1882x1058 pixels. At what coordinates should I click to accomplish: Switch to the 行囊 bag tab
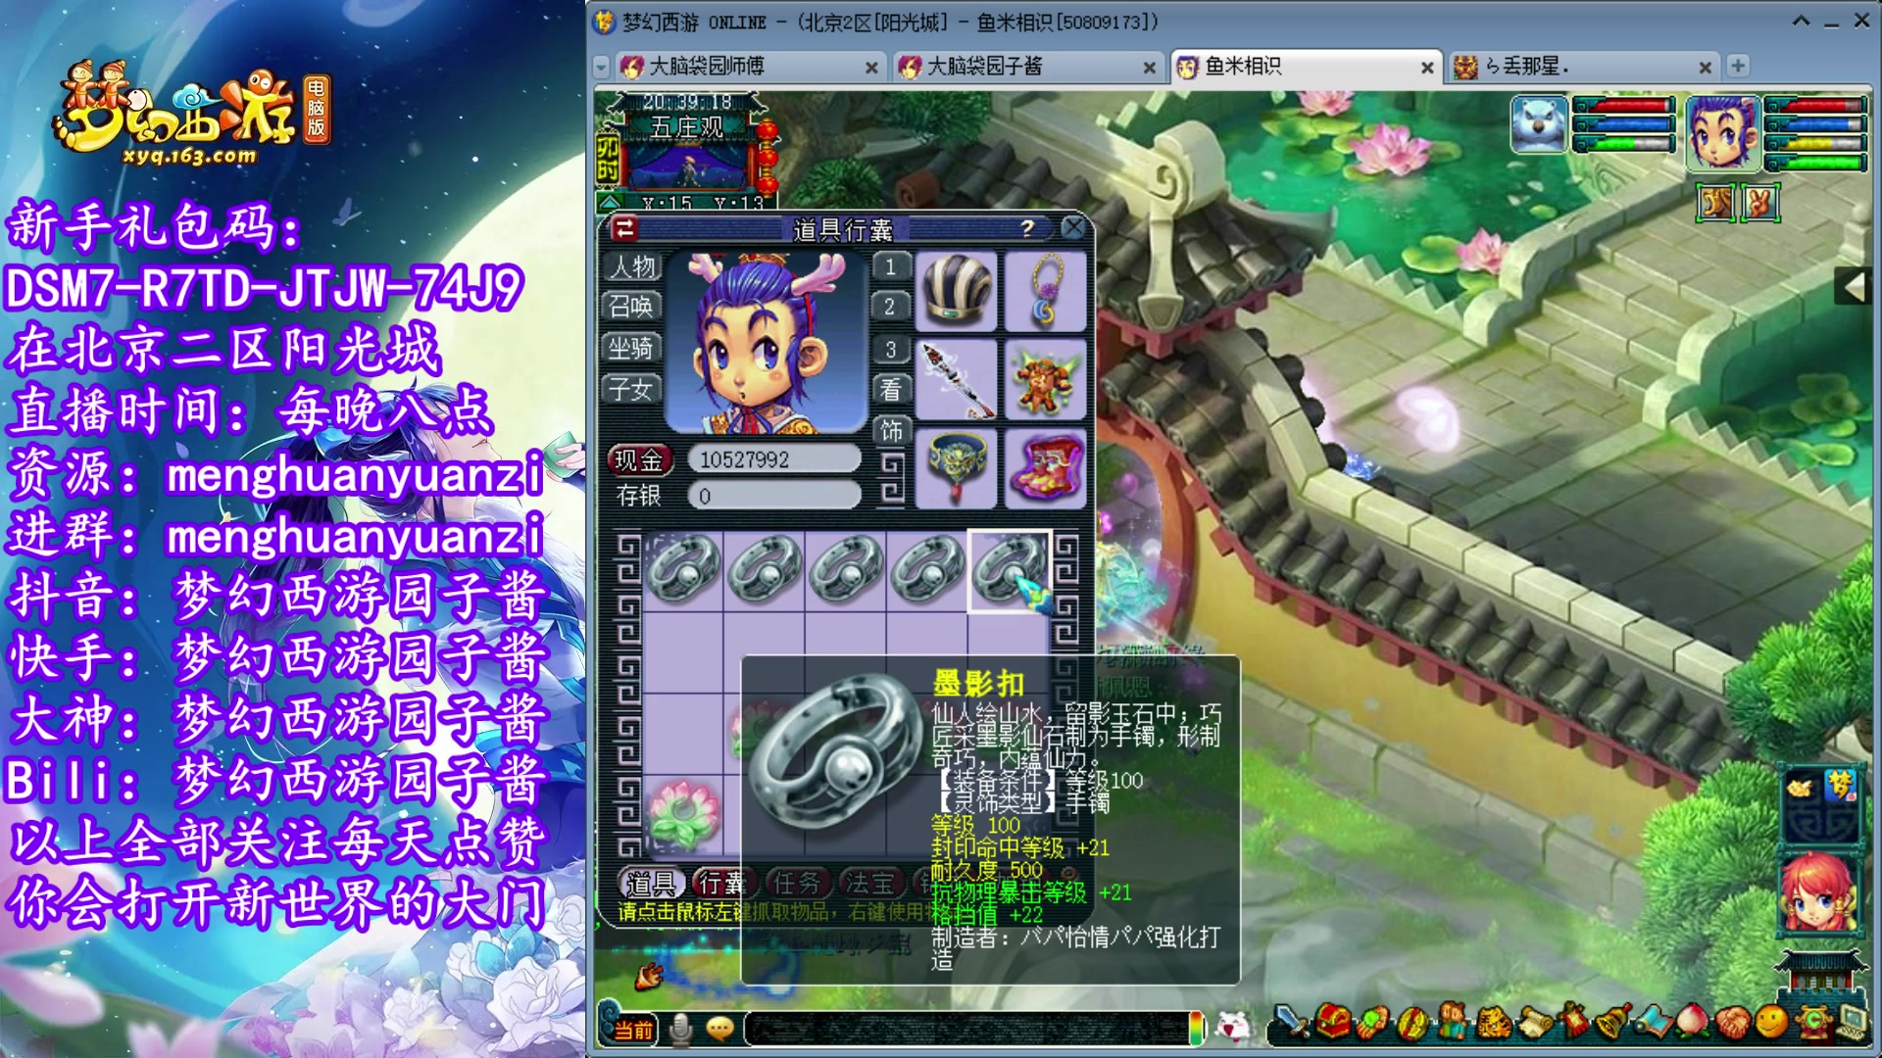[x=721, y=883]
